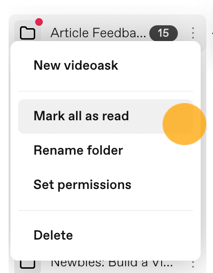Viewport: 213px width, 273px height.
Task: Choose Rename folder option
Action: pos(78,150)
